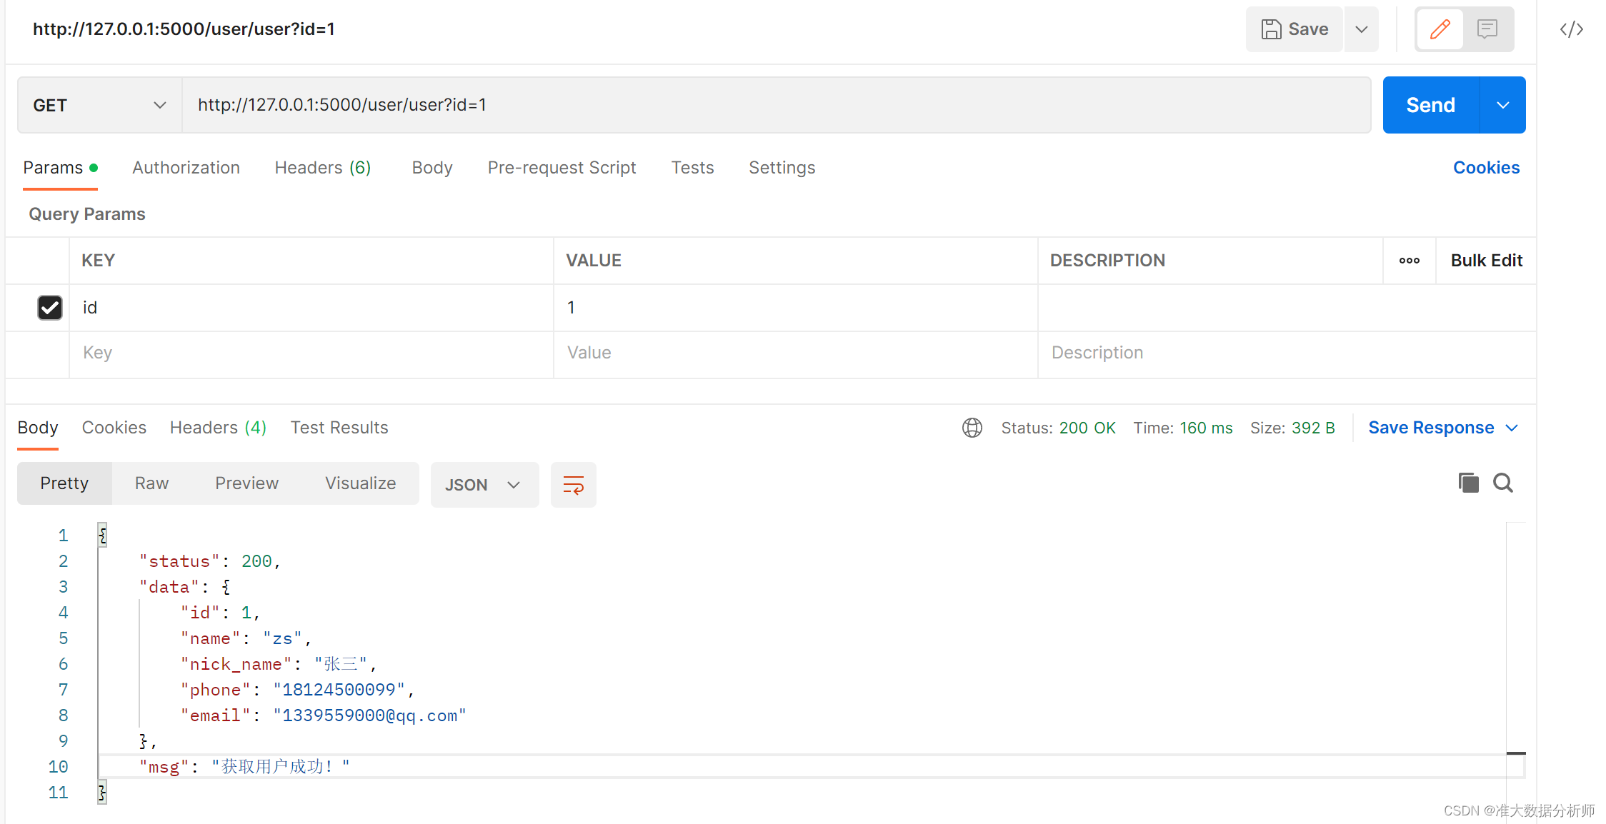
Task: Select the Pretty view format
Action: pos(65,483)
